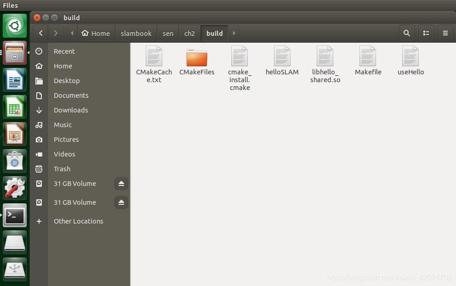
Task: Click the Music note icon in the sidebar
Action: click(x=39, y=125)
